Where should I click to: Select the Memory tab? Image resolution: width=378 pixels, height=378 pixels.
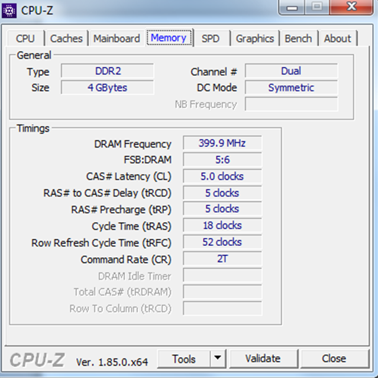click(x=169, y=38)
